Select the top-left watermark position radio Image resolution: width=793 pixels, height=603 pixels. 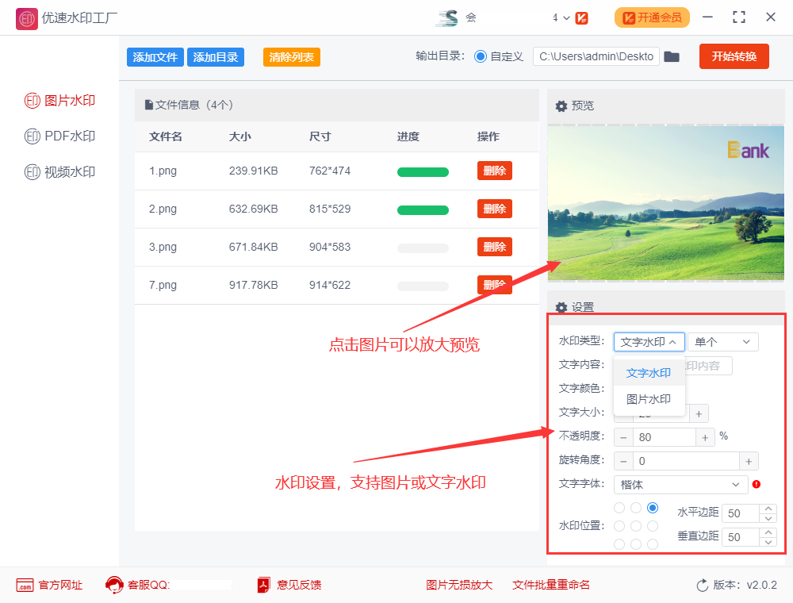(619, 507)
